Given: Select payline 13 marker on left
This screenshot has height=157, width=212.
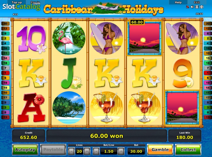Looking at the screenshot, I should tap(5, 117).
